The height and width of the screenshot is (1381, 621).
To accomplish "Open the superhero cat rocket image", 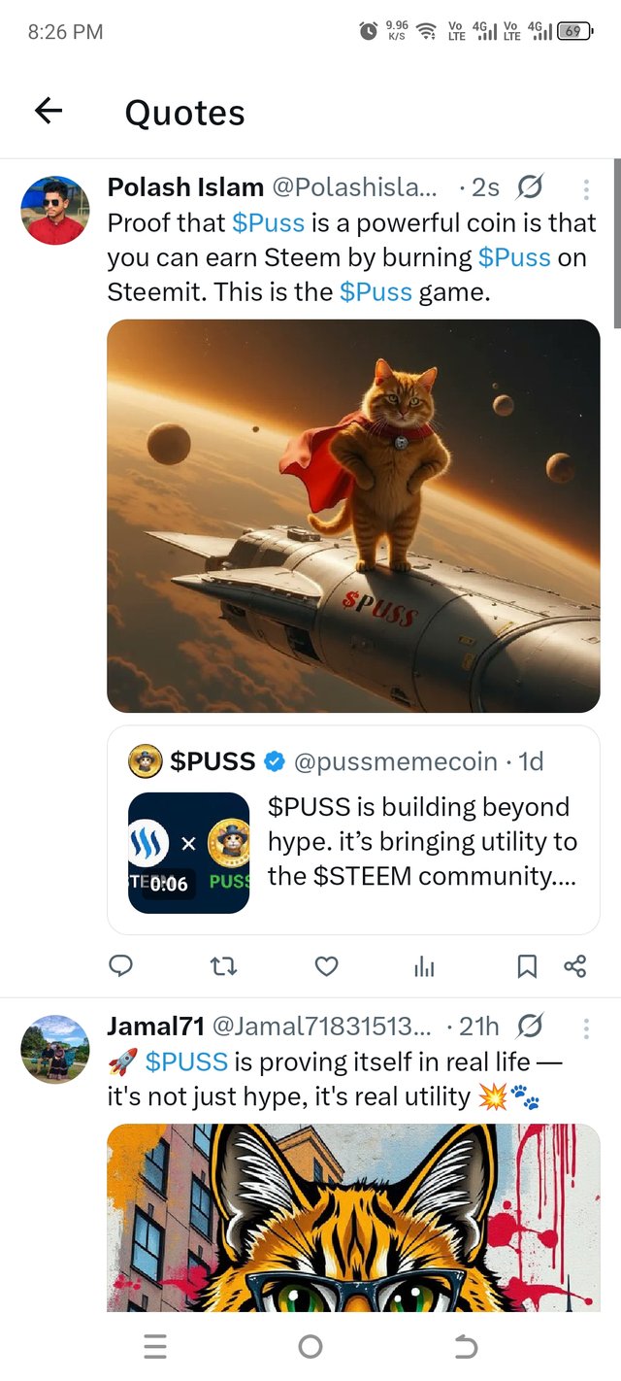I will coord(353,516).
